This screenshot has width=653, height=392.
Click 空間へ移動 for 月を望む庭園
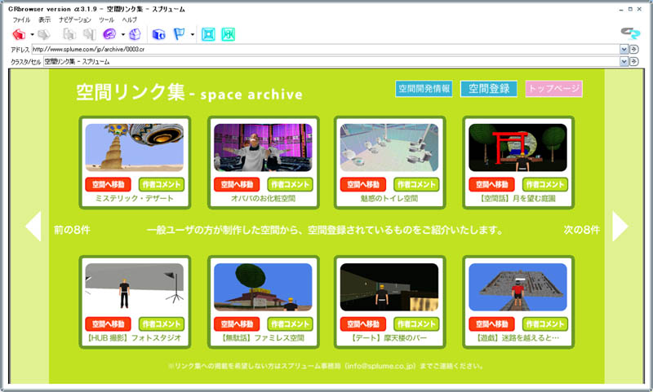(492, 184)
